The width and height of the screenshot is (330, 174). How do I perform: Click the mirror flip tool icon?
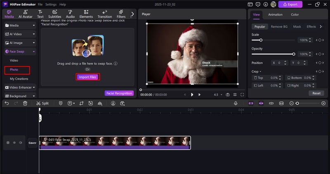100,103
